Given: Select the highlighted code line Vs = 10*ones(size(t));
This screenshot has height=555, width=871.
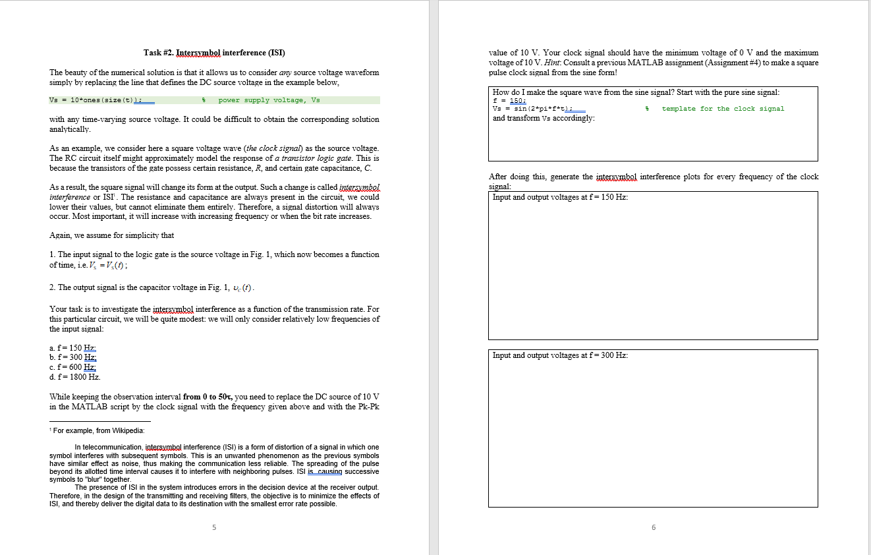Looking at the screenshot, I should click(x=92, y=100).
